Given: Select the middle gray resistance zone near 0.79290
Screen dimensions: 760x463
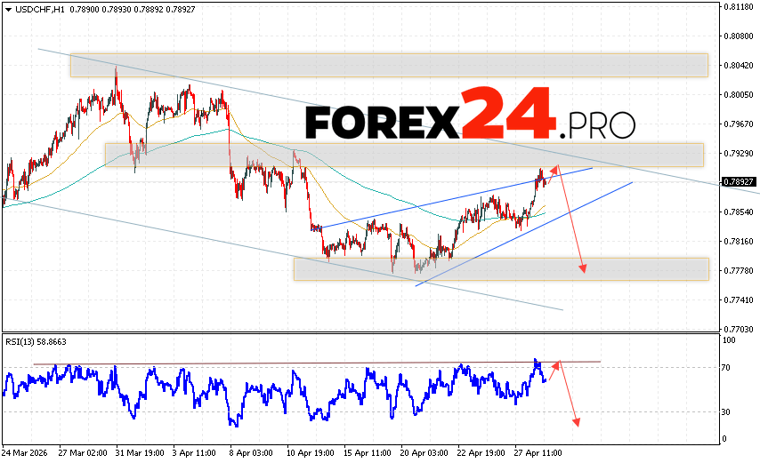Looking at the screenshot, I should 403,155.
